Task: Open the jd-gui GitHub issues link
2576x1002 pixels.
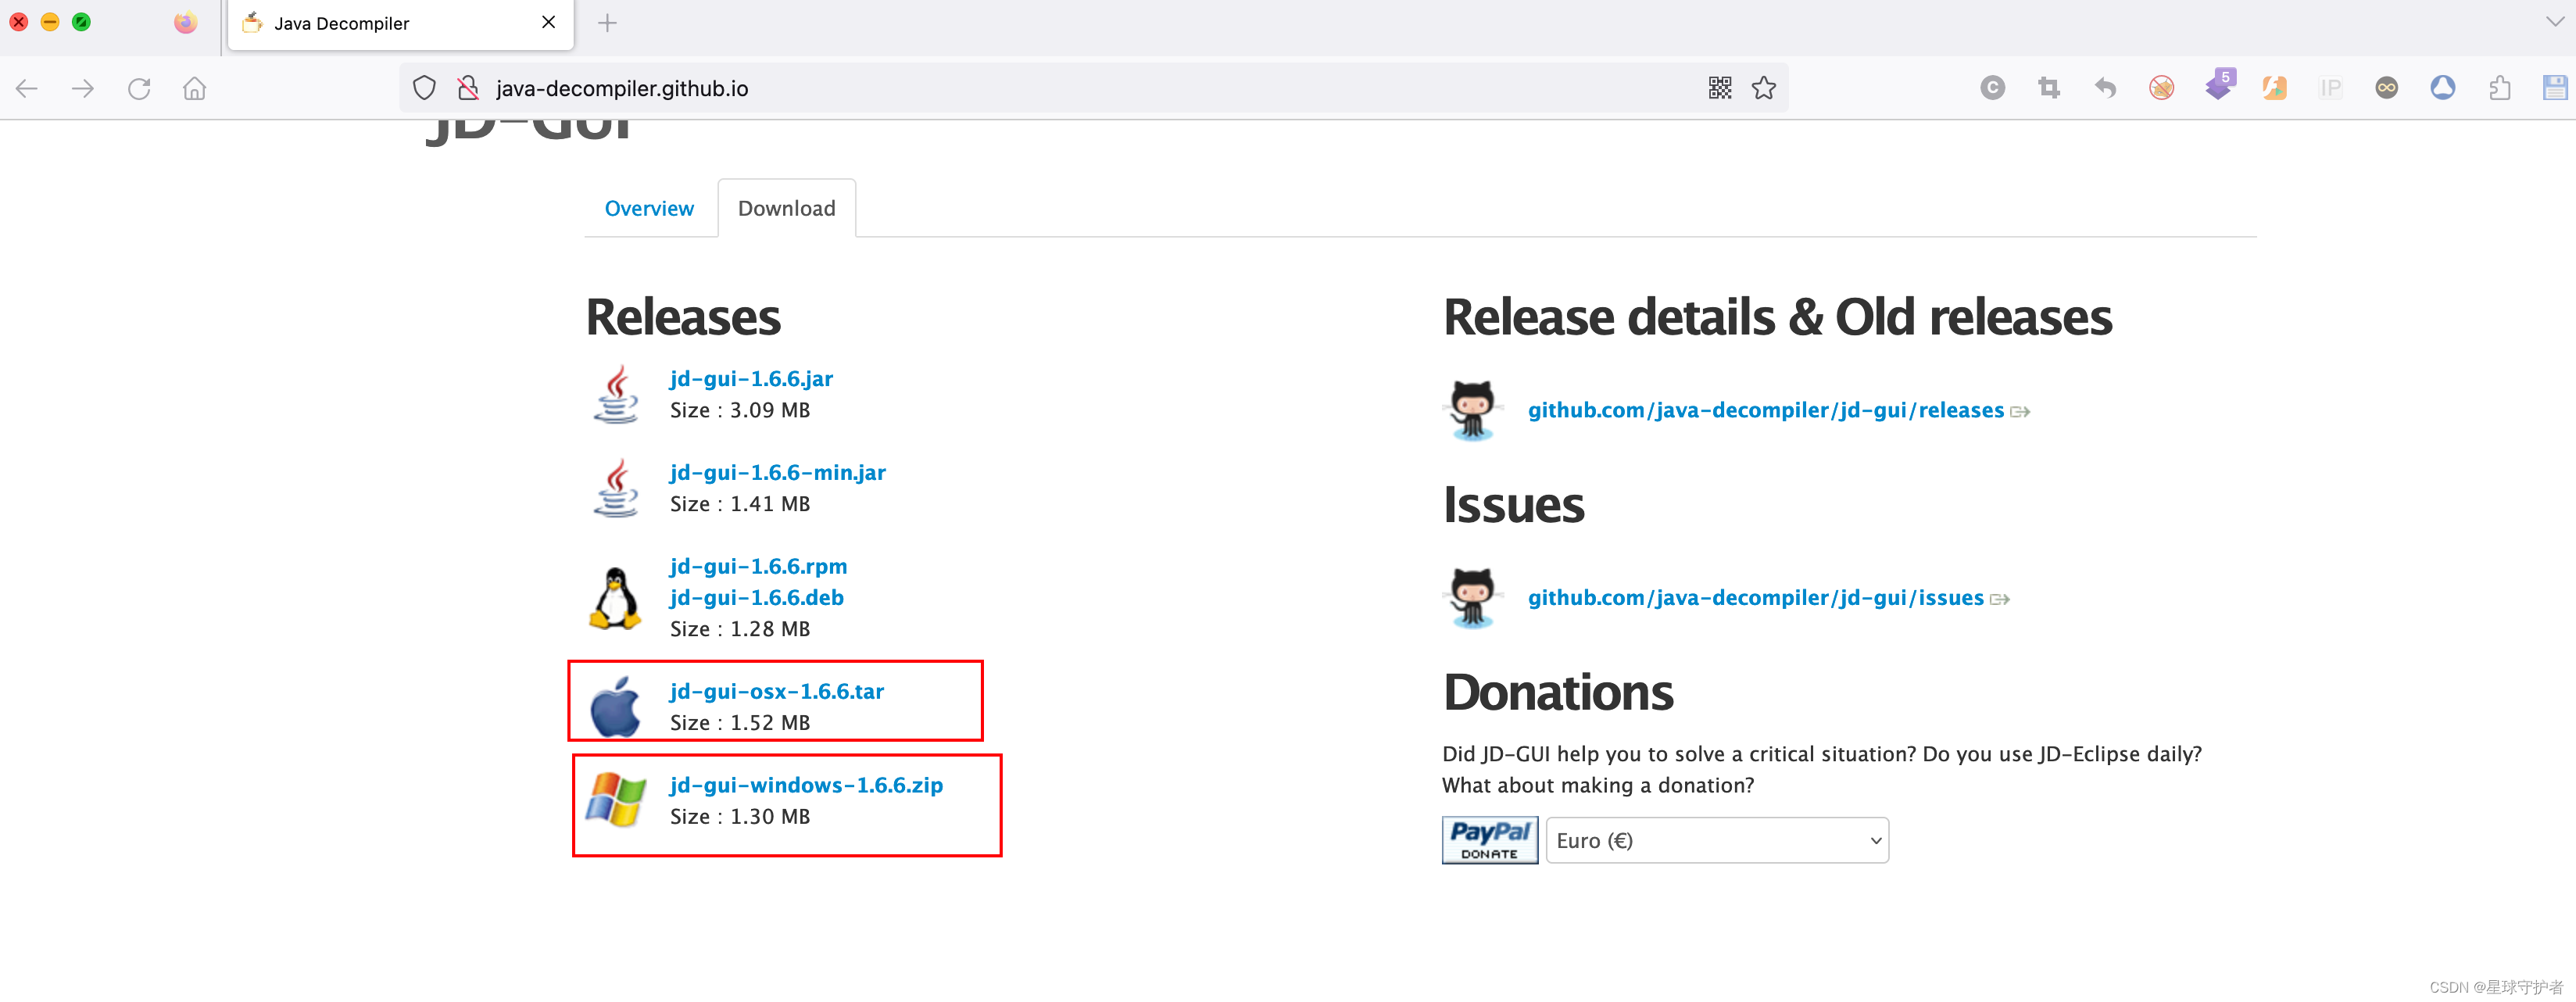Action: 1755,597
